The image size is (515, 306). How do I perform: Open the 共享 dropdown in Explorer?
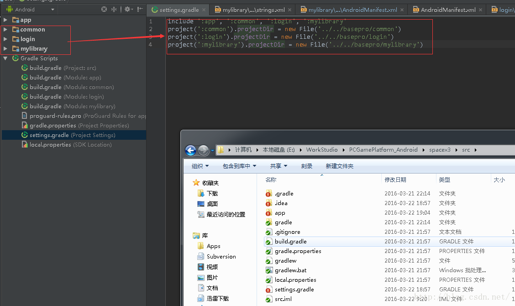[x=279, y=166]
